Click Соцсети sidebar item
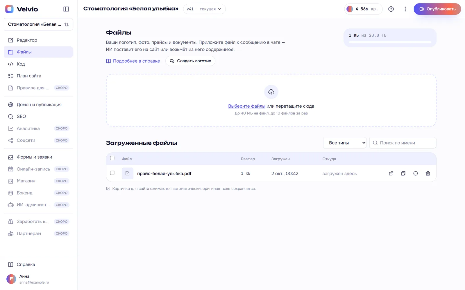 click(x=38, y=140)
